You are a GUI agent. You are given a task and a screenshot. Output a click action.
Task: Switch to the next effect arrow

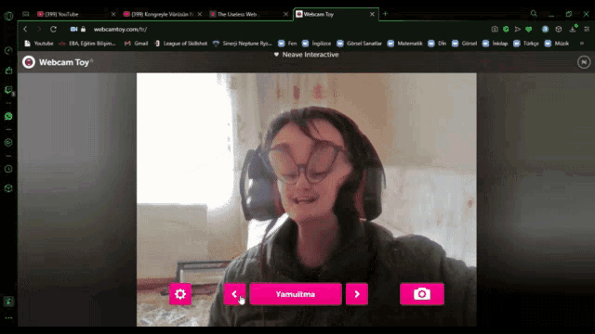click(x=357, y=294)
